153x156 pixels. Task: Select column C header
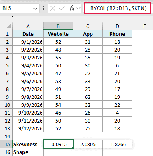[x=88, y=26]
